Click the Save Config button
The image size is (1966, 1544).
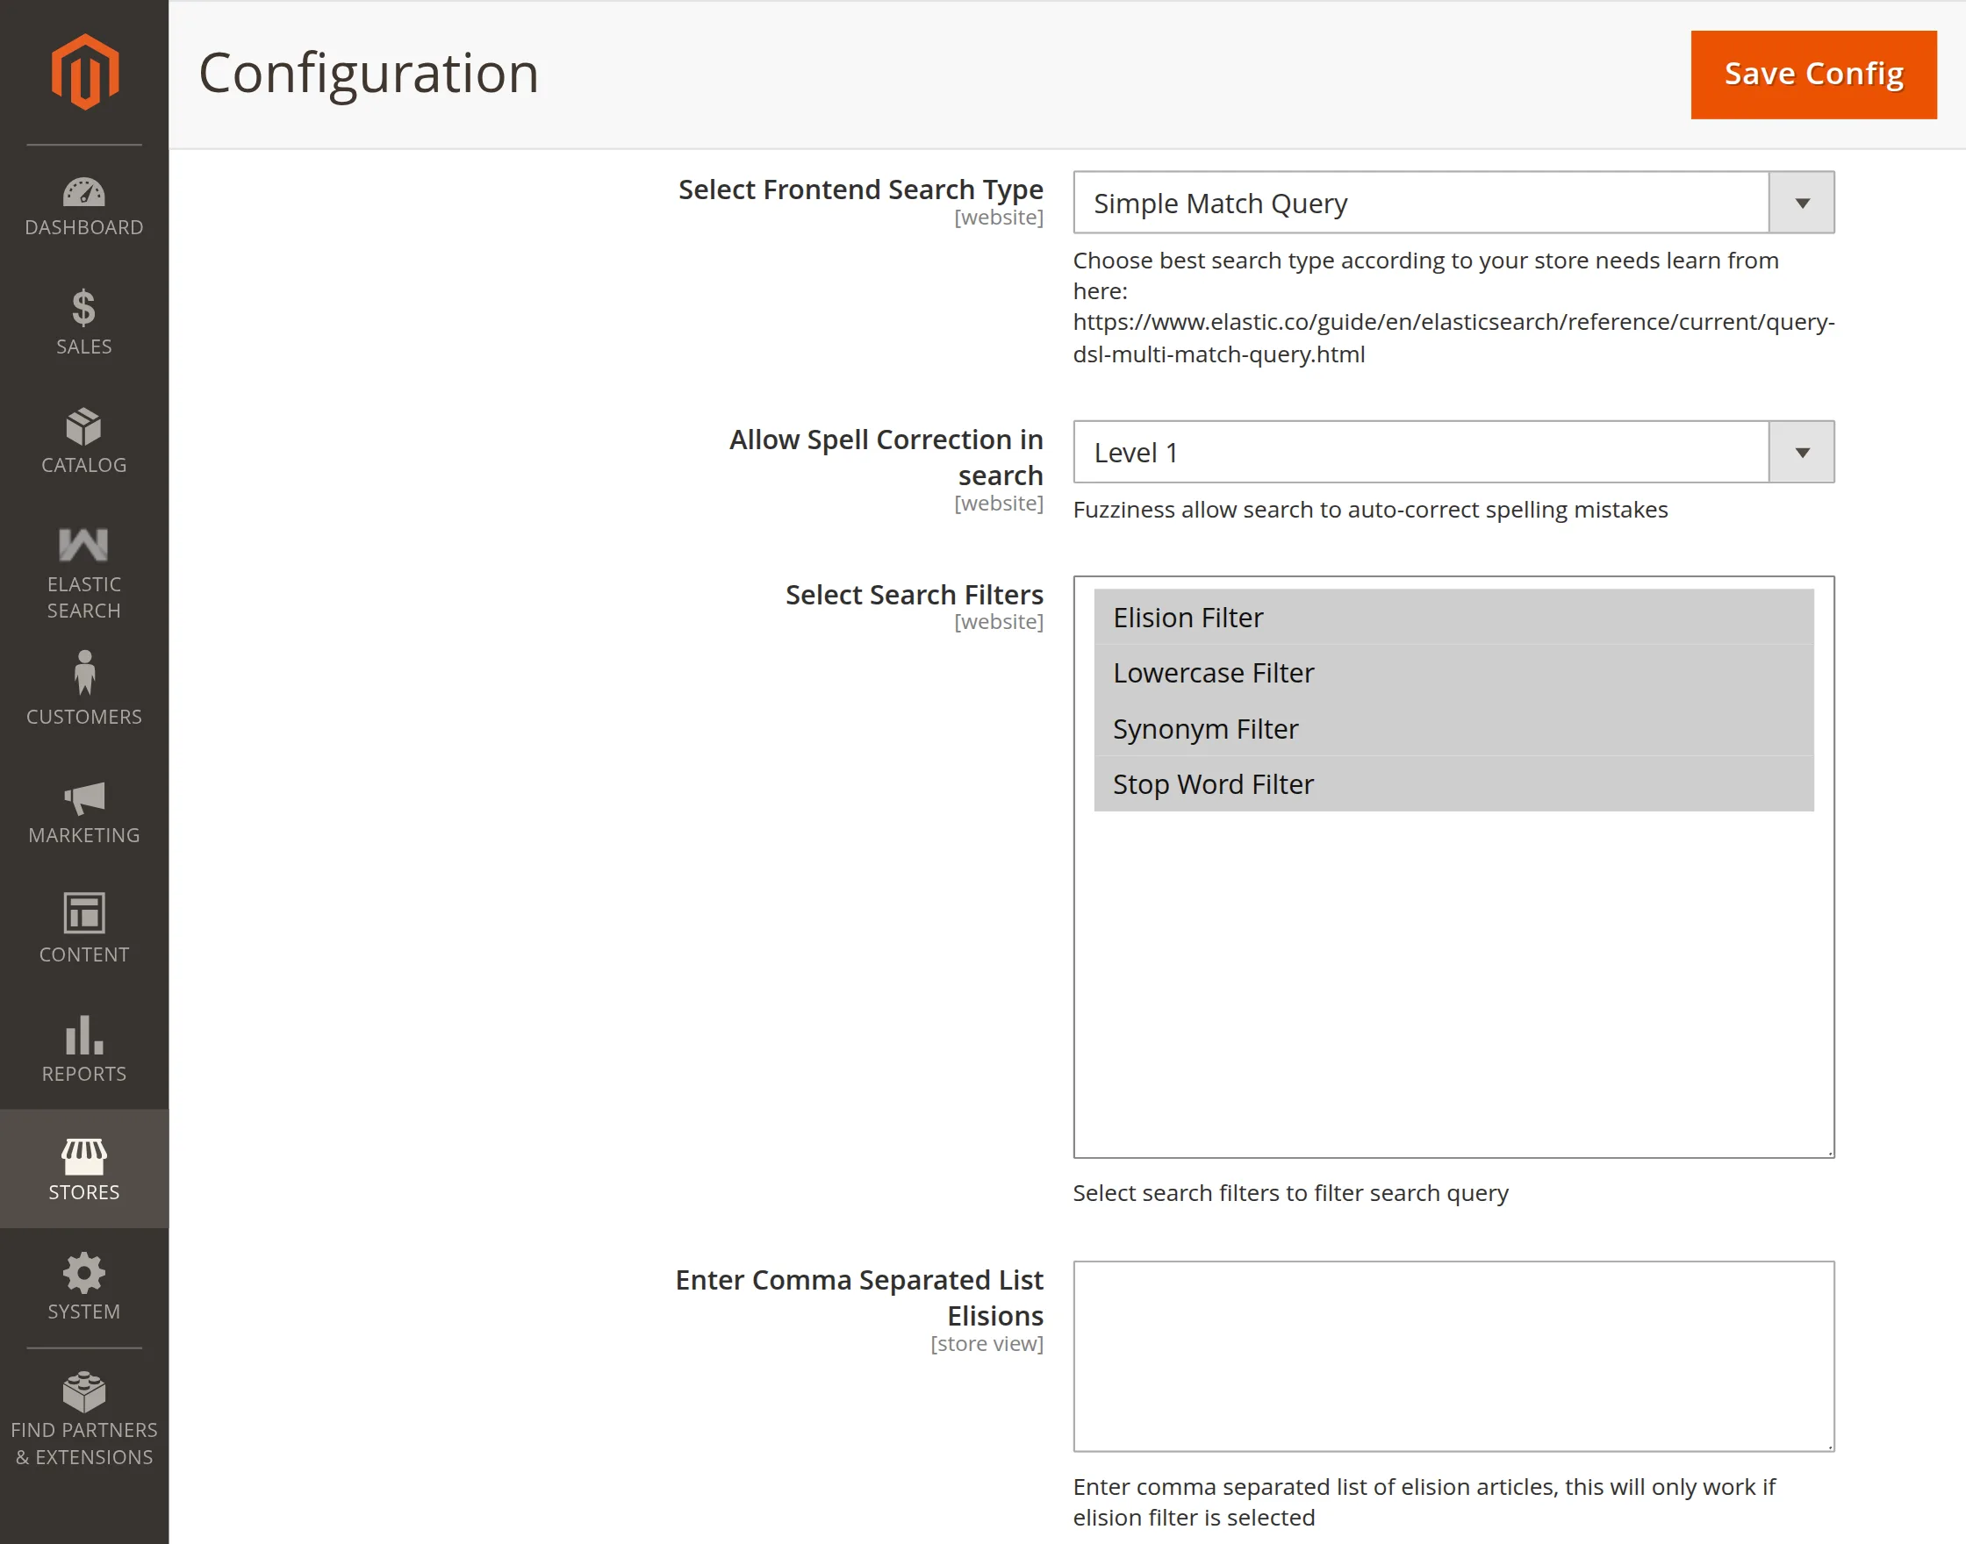click(1813, 74)
